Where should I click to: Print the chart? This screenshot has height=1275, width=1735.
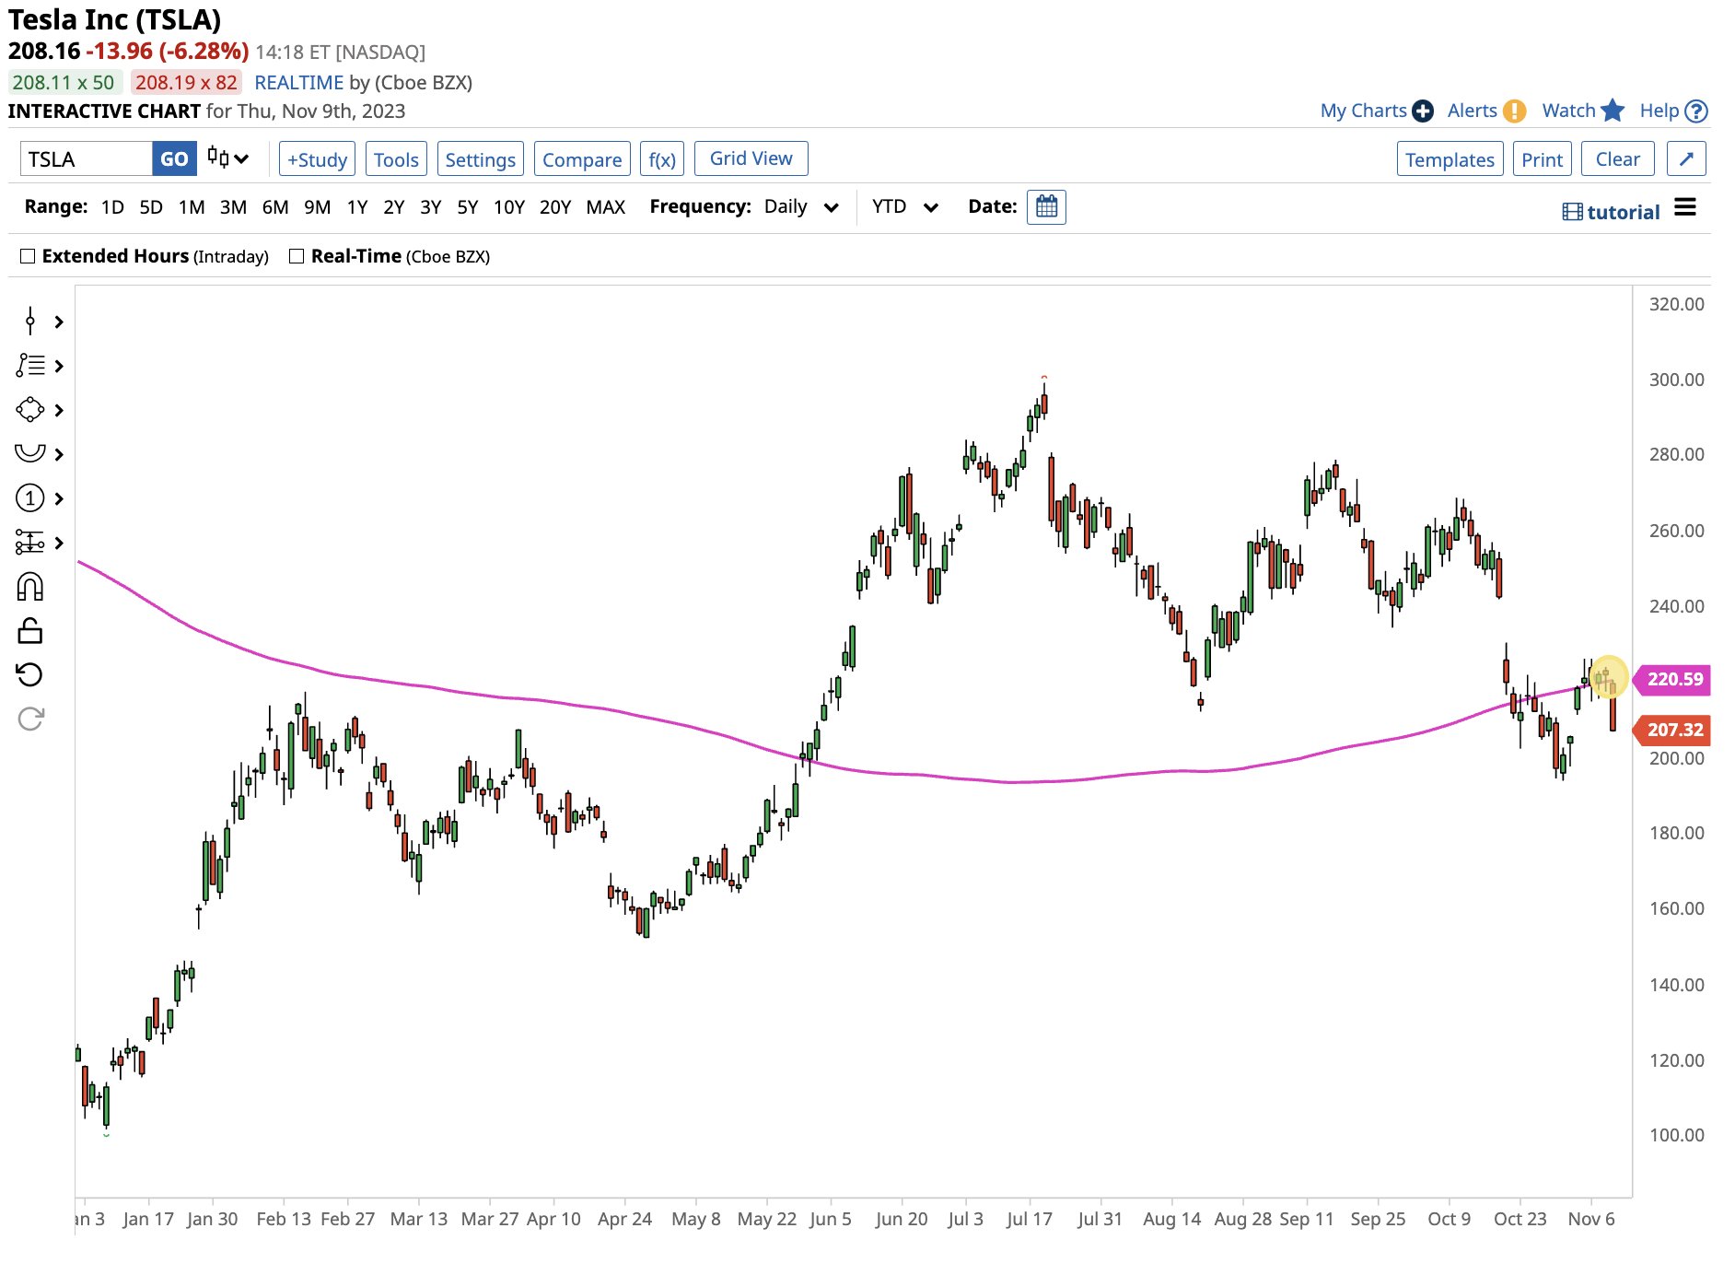[1542, 158]
